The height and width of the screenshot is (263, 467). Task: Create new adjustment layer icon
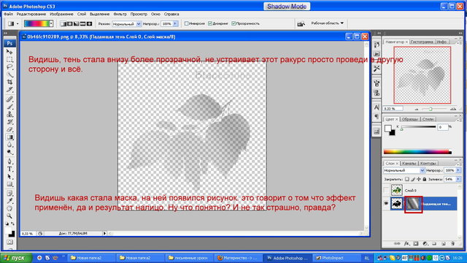(x=425, y=243)
